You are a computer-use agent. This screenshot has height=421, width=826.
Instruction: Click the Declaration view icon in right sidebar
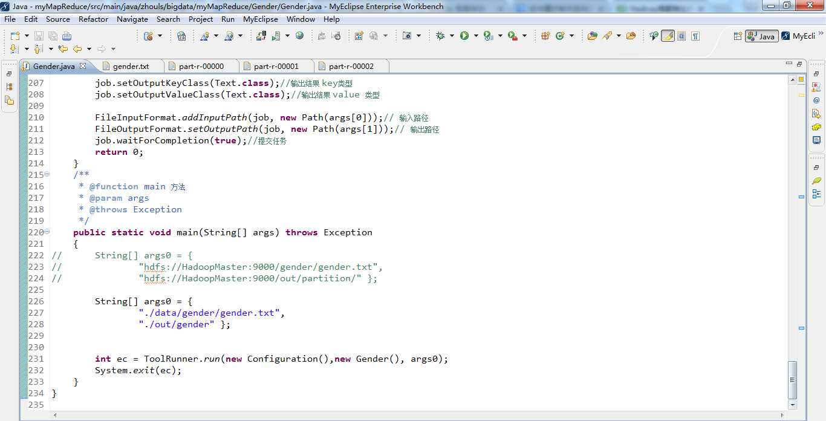coord(816,114)
